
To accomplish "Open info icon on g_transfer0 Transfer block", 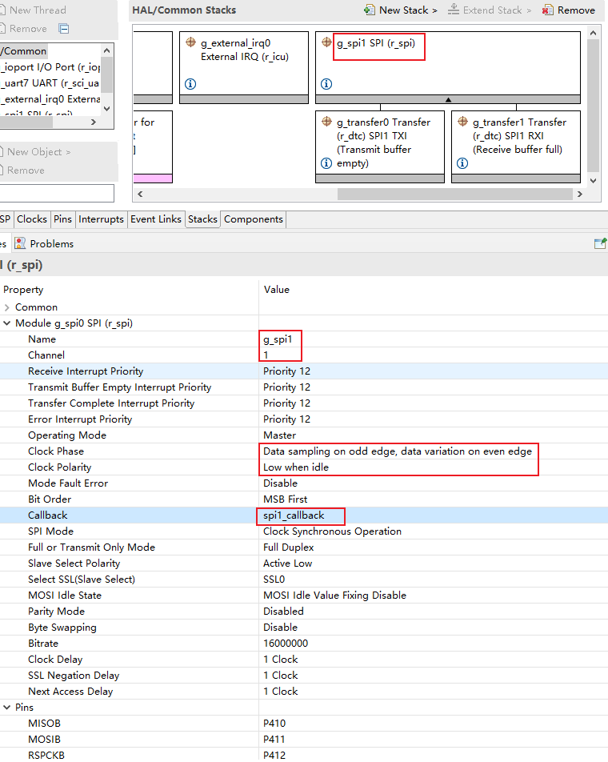I will click(326, 163).
